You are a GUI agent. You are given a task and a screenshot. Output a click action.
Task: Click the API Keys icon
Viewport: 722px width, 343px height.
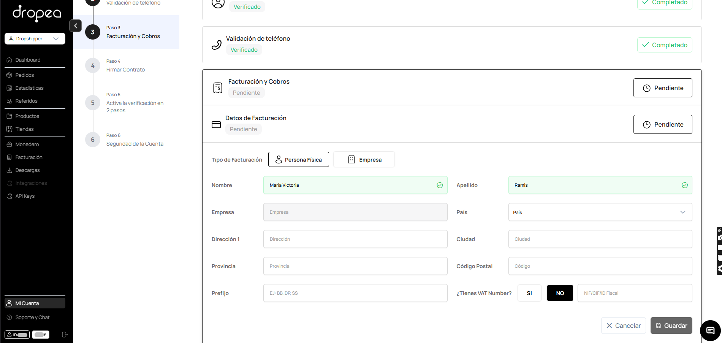pyautogui.click(x=9, y=196)
